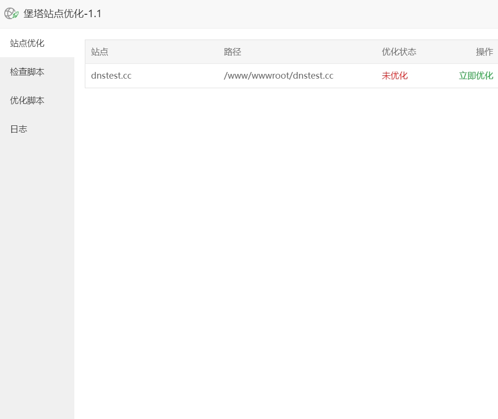Open the 优化脚本 section

click(x=26, y=100)
